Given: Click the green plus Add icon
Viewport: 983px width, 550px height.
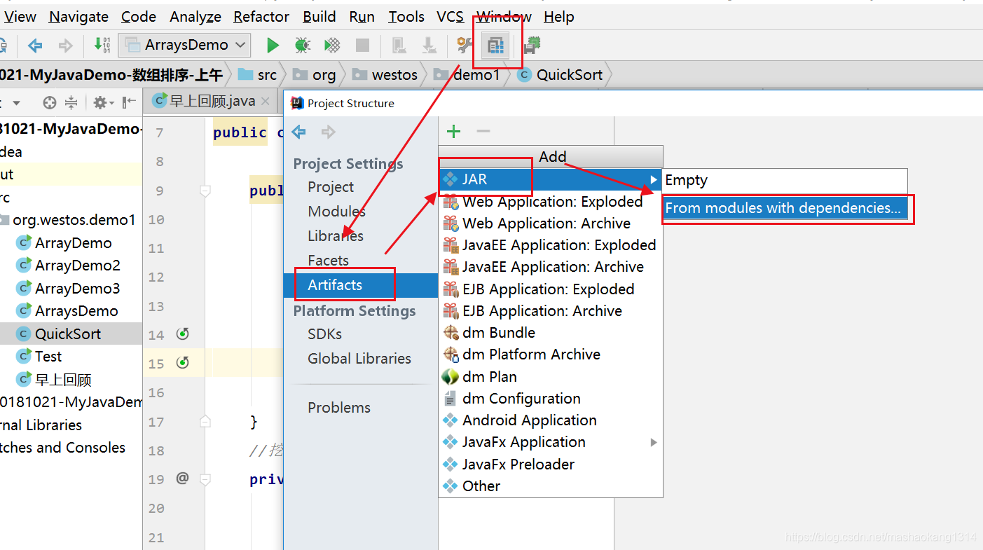Looking at the screenshot, I should click(x=454, y=131).
